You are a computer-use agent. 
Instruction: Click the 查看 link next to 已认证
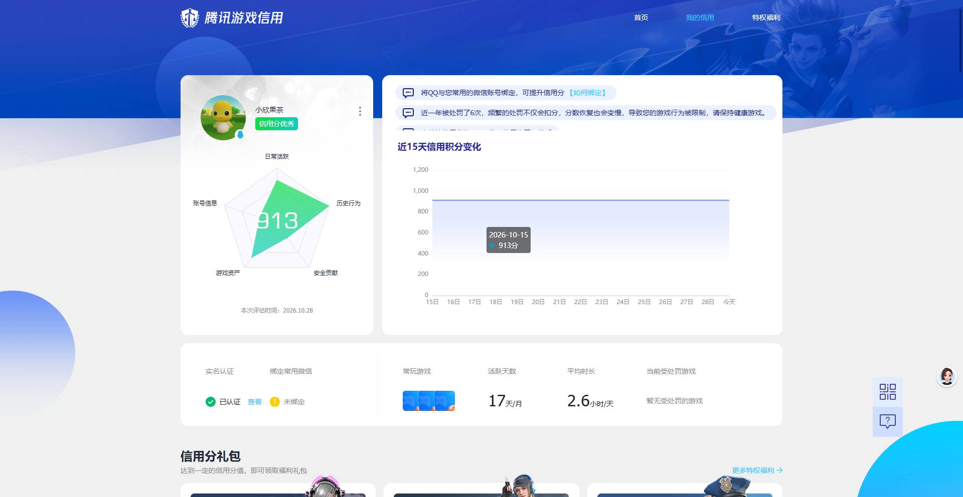click(x=255, y=402)
